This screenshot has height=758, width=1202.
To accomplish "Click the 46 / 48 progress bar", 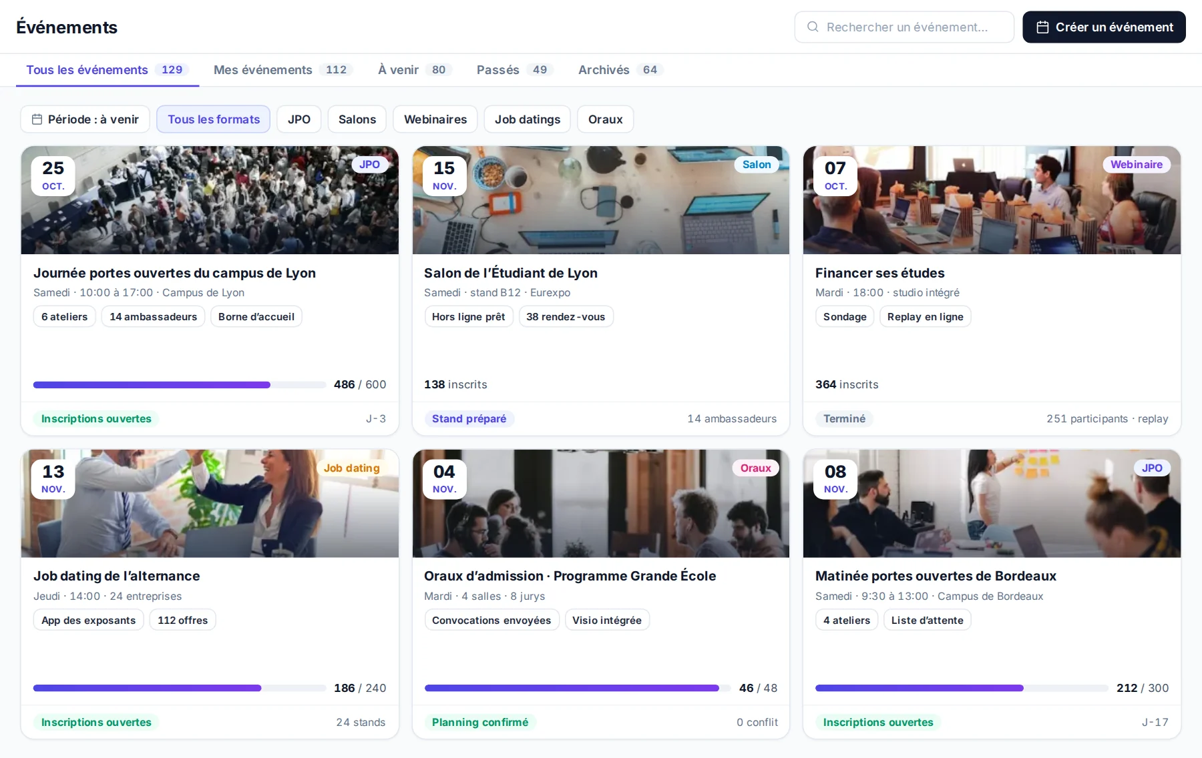I will coord(578,688).
